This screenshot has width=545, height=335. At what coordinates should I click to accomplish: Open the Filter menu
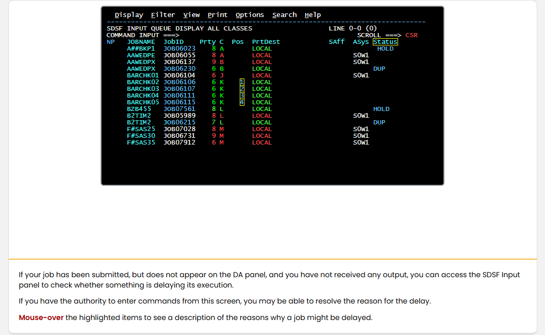coord(162,15)
